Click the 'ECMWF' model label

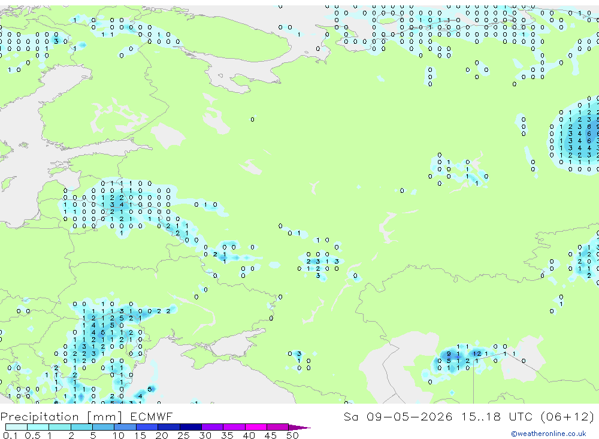[x=152, y=416]
